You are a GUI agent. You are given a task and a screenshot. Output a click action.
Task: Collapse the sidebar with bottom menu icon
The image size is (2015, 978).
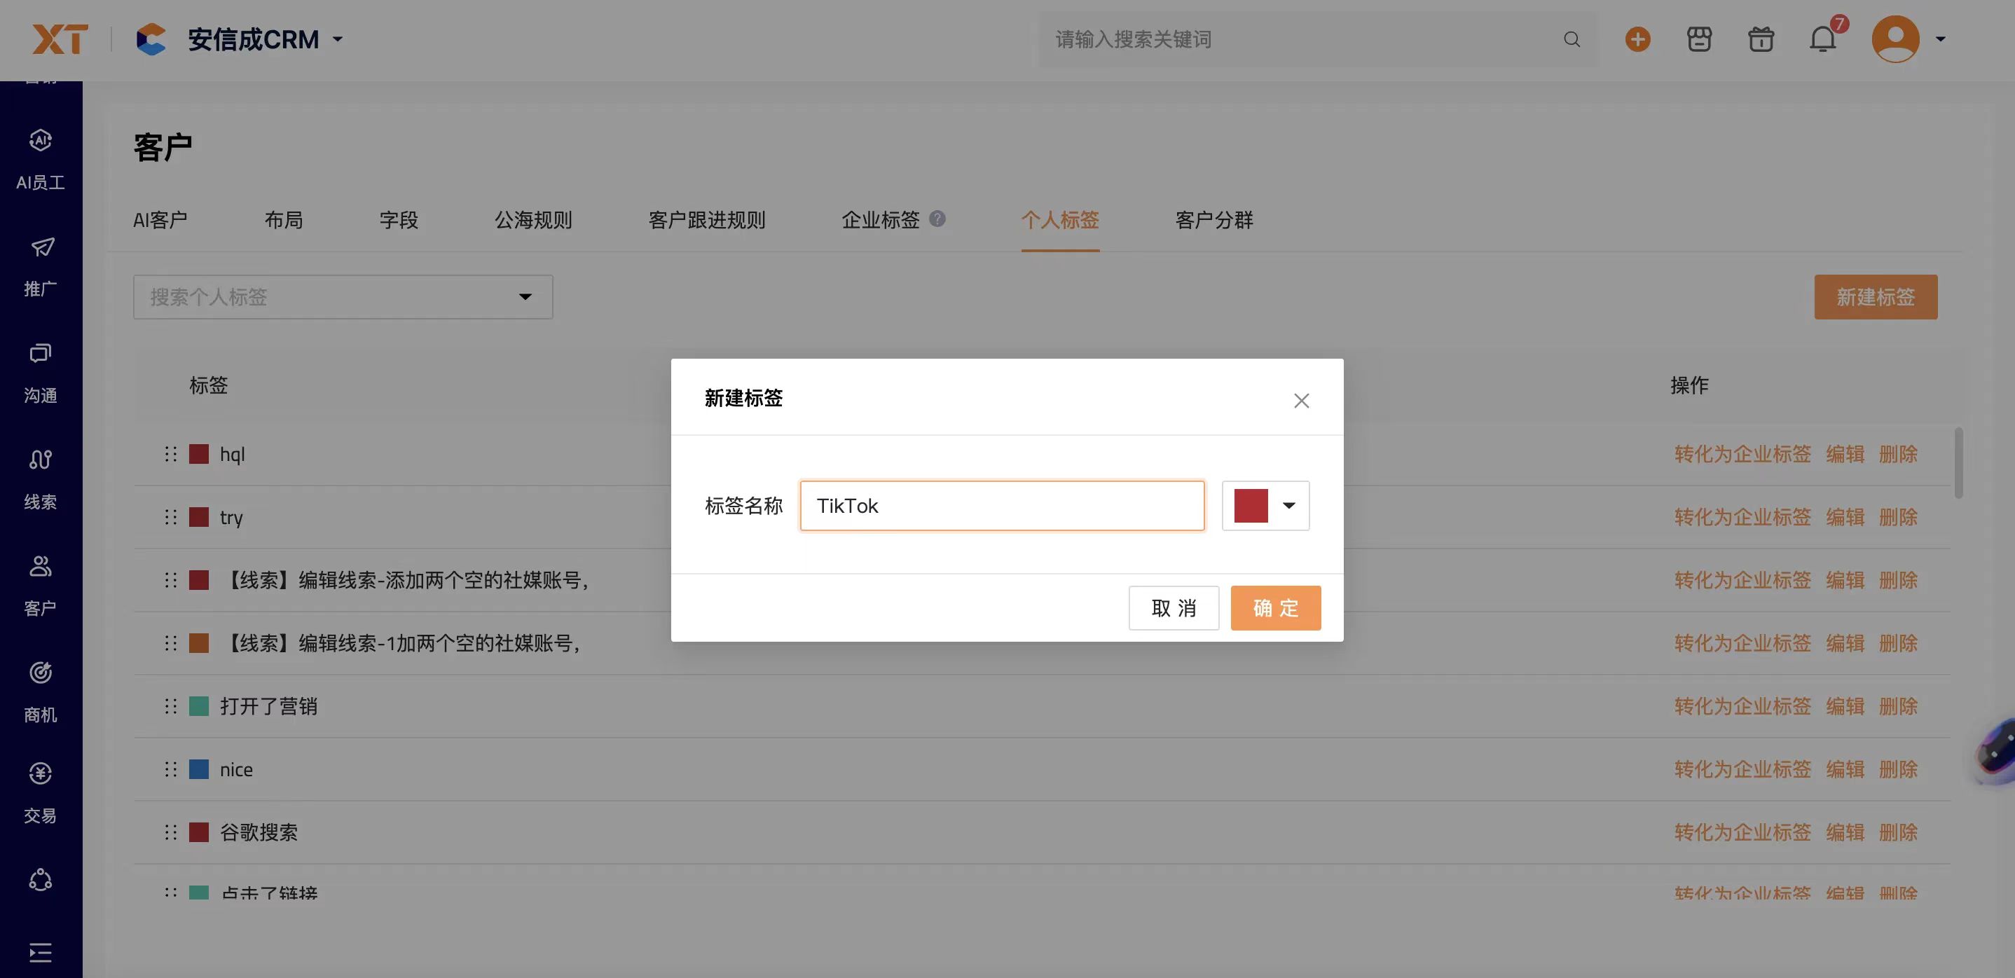click(41, 952)
